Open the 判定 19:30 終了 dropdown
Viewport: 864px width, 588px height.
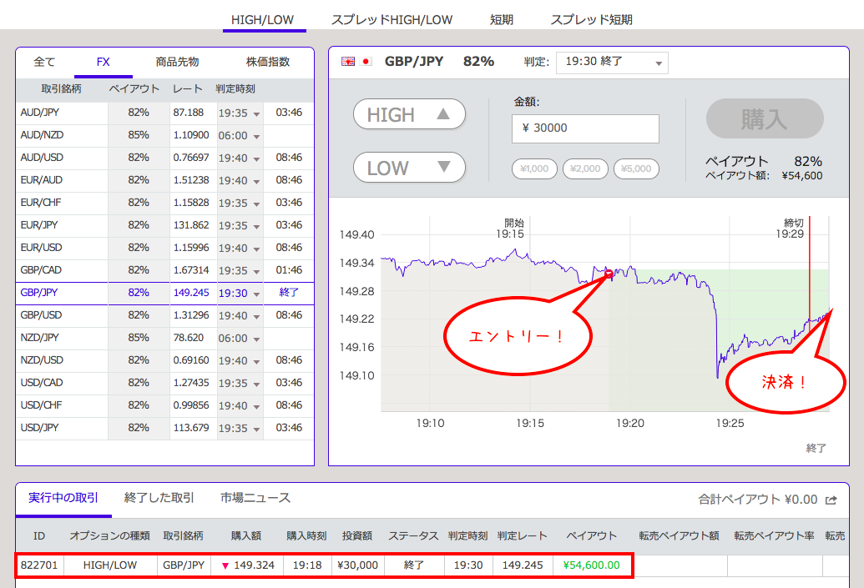[612, 63]
